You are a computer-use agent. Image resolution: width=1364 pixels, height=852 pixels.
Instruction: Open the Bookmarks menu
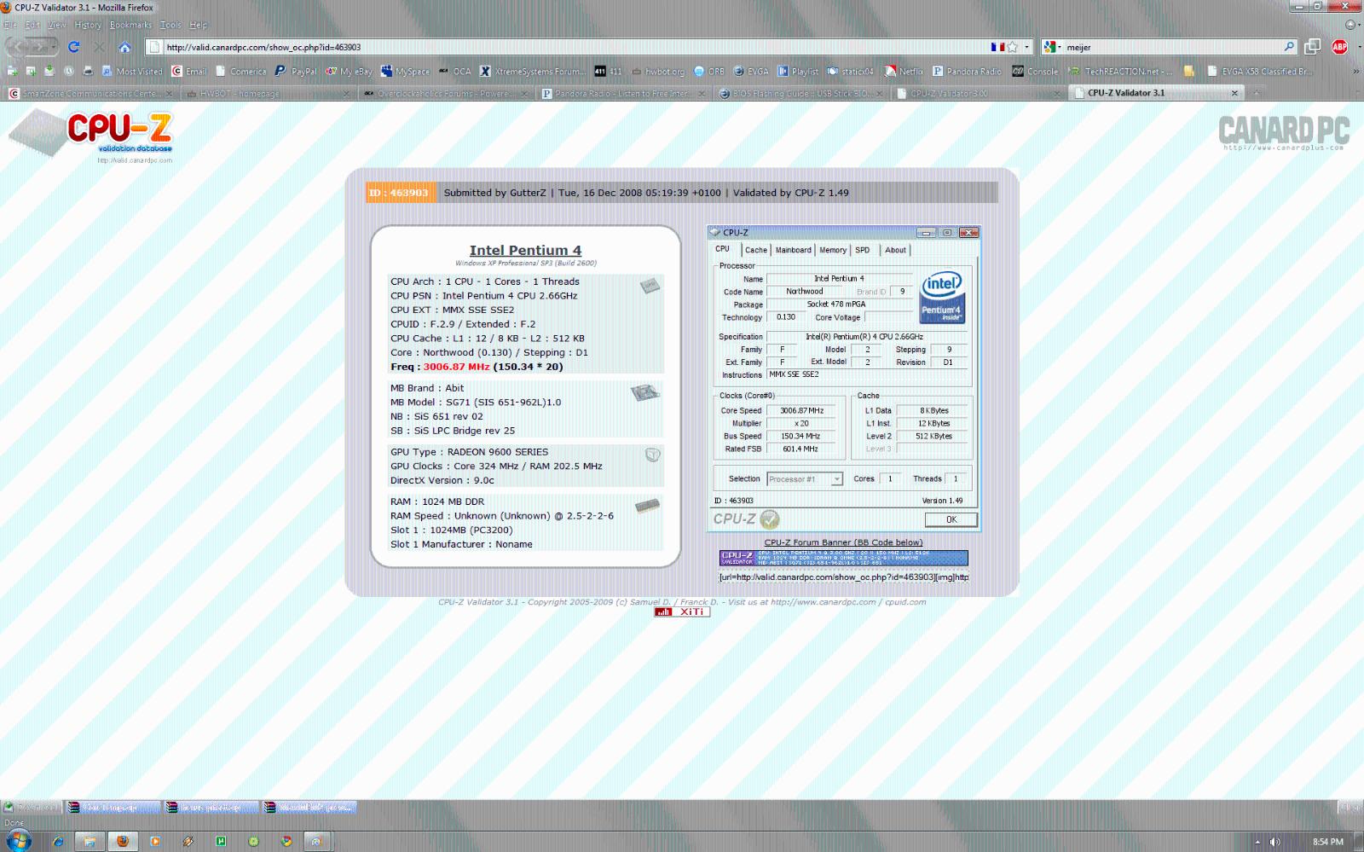pos(130,25)
